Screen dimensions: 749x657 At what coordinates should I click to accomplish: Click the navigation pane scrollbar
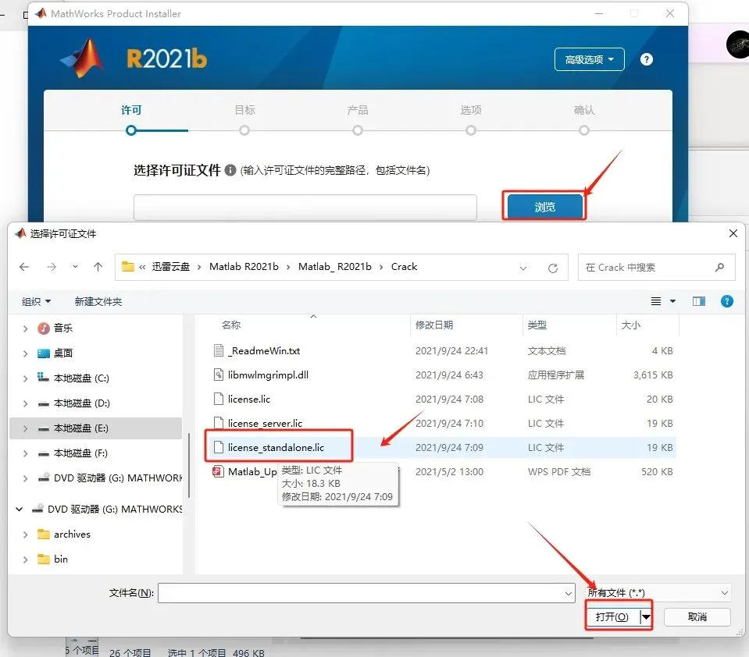point(189,465)
